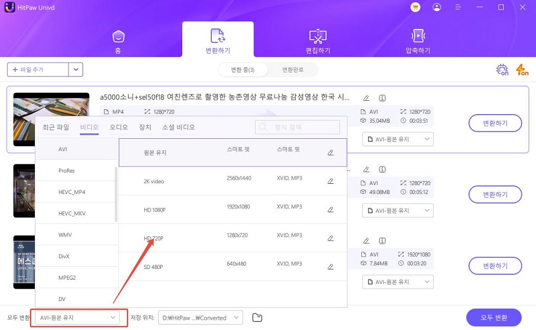Select the 오디오 tab in the format panel
Screen dimensions: 536x330
119,127
